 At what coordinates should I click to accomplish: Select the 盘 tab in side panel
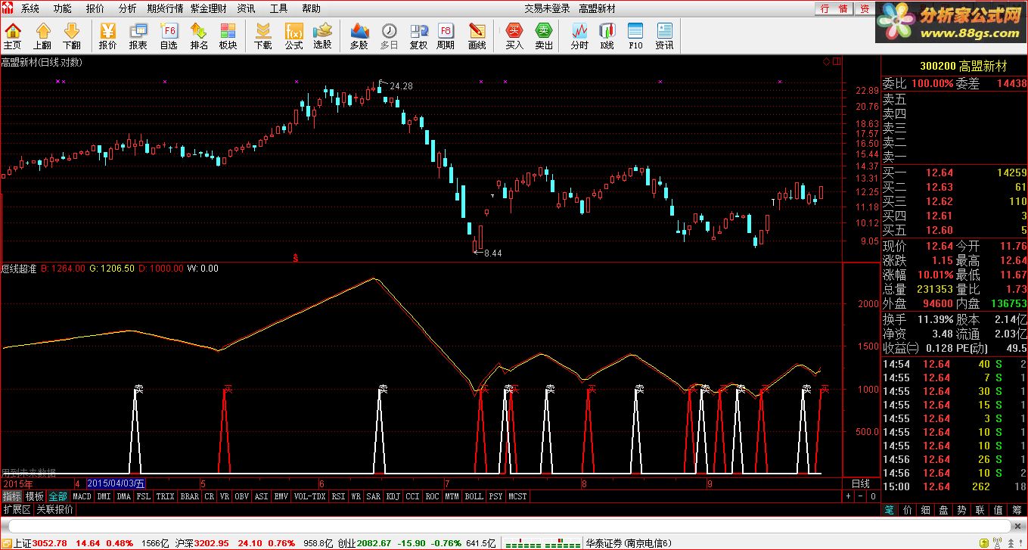tap(944, 510)
